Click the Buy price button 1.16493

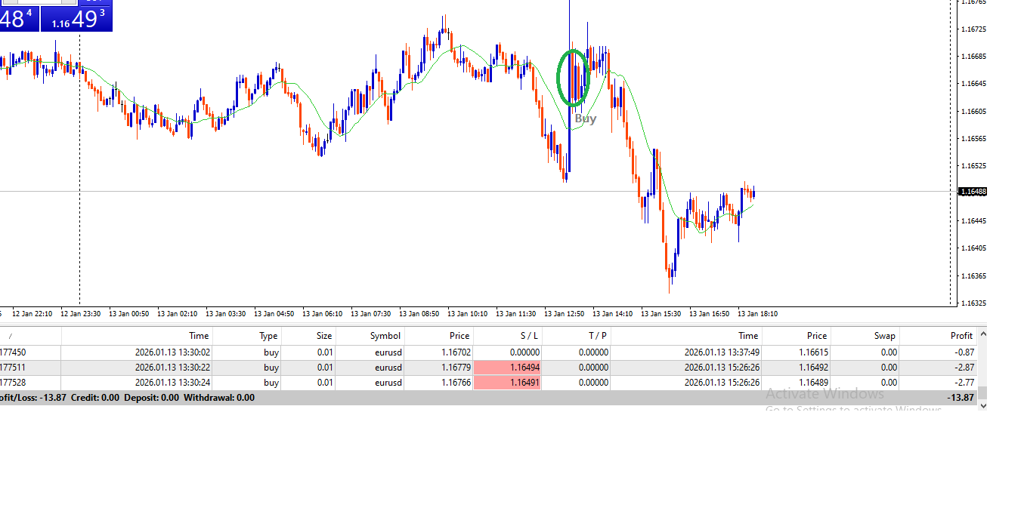point(76,17)
